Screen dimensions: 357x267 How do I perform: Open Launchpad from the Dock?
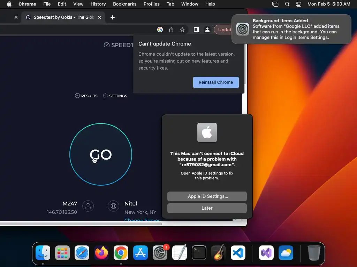[x=62, y=253]
